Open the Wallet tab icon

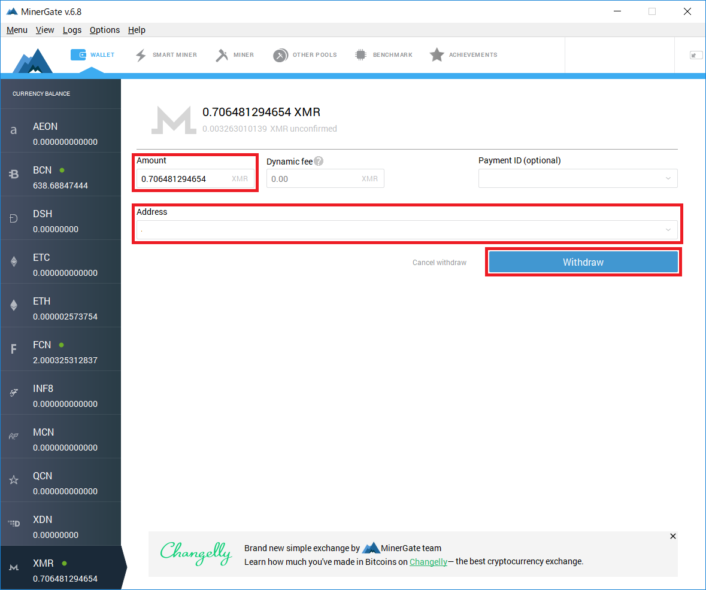(78, 55)
